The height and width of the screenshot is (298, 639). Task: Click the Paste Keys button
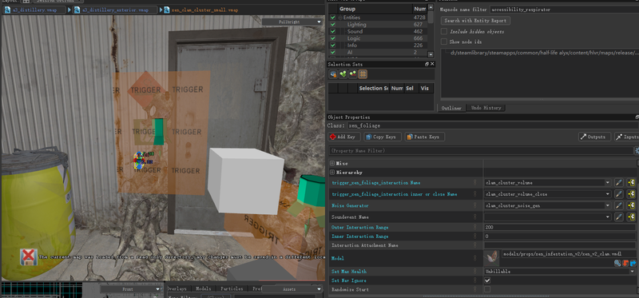[x=424, y=137]
